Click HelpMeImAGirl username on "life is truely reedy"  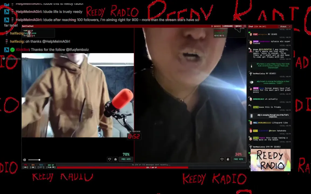pyautogui.click(x=29, y=12)
